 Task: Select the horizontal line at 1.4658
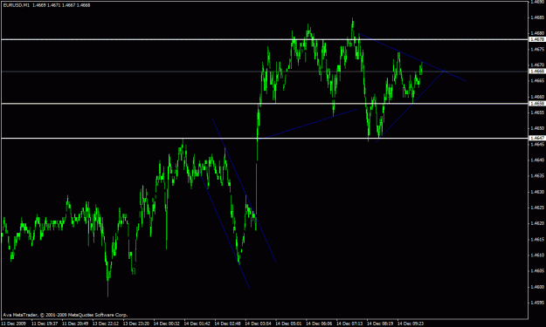[x=265, y=104]
